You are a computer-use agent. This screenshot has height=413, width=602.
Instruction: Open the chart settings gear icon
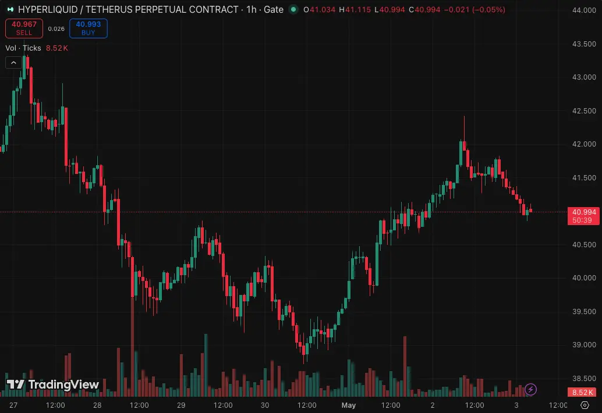coord(585,405)
